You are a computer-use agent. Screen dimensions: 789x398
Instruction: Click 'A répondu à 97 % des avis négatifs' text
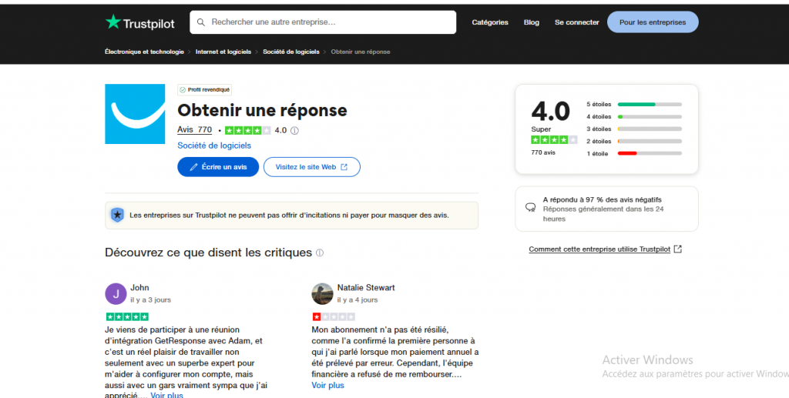click(603, 199)
